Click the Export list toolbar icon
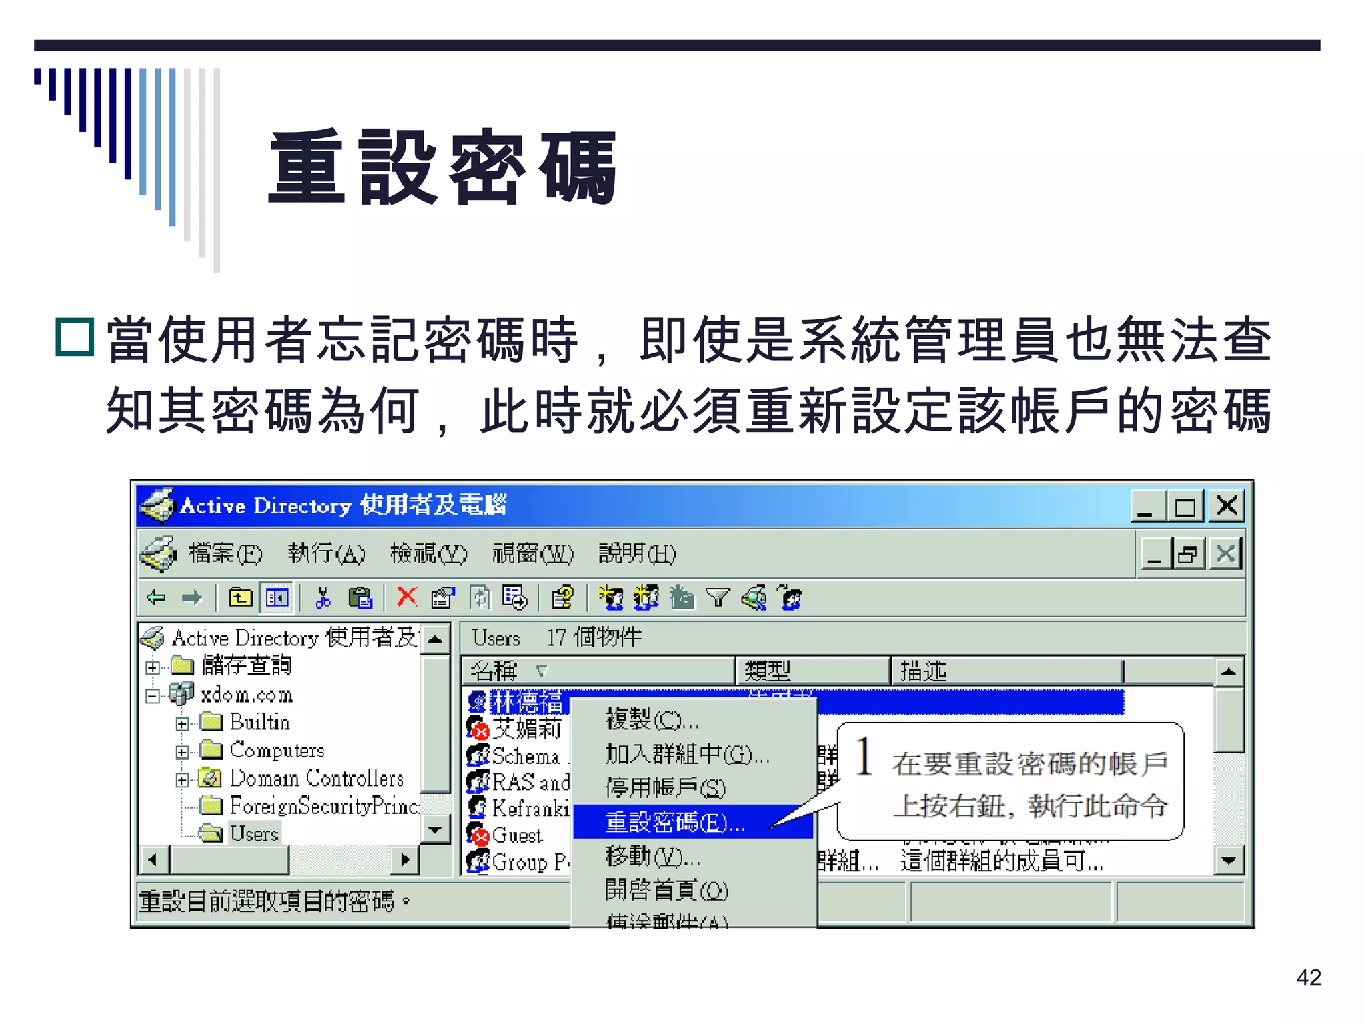 514,597
